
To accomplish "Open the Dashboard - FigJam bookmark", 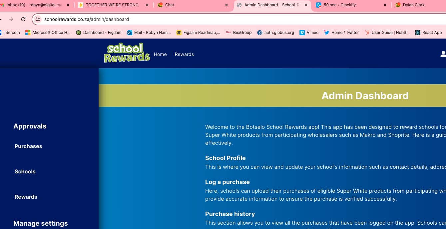I will click(x=99, y=32).
